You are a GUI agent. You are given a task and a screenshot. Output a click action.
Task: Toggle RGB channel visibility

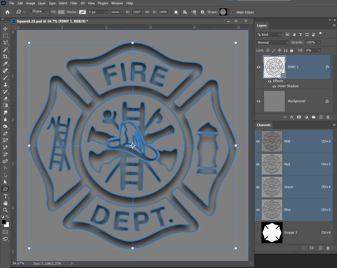tap(258, 141)
